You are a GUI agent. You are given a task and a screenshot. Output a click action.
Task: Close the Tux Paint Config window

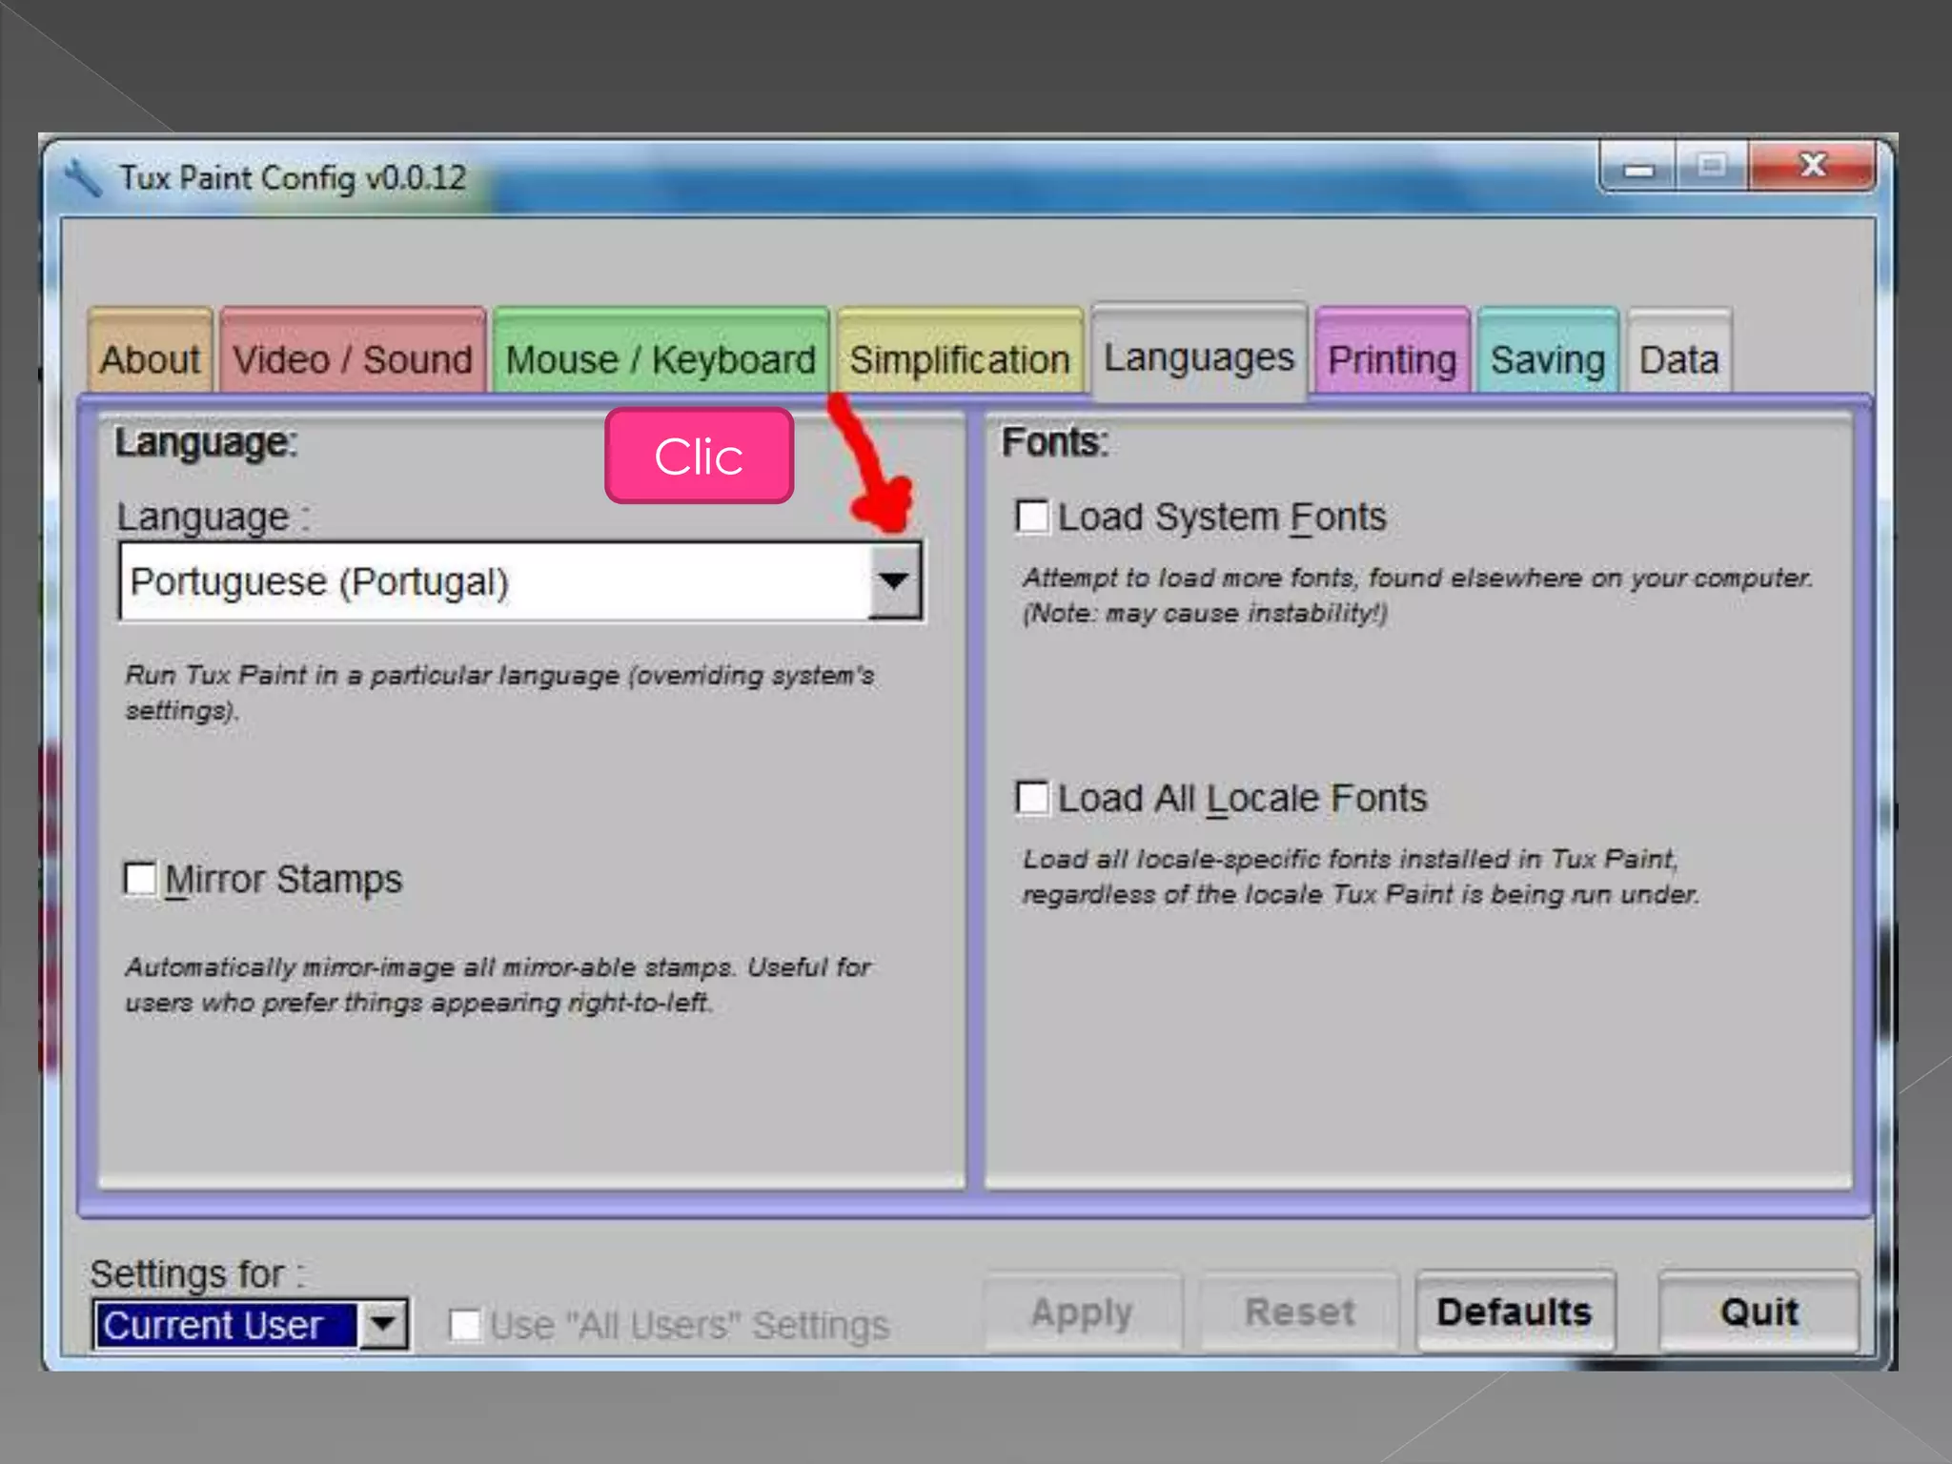1812,166
